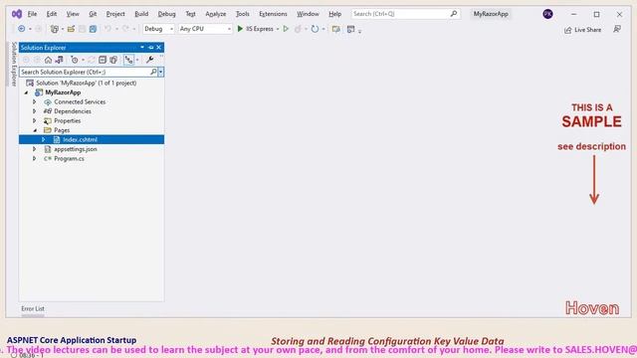Click the Show All Files icon
This screenshot has height=358, width=637.
pos(113,60)
